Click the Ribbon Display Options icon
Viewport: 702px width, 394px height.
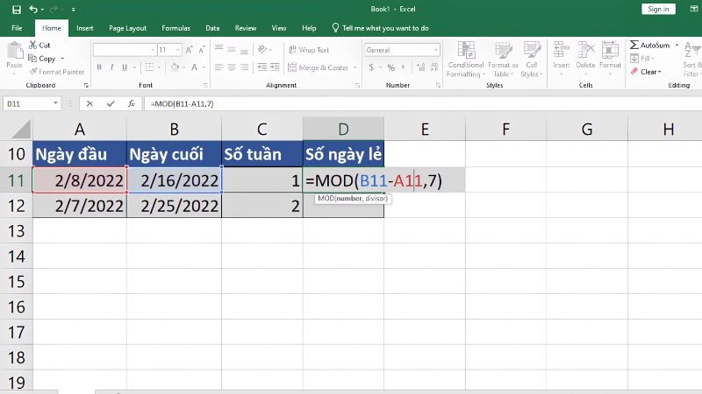tap(693, 9)
